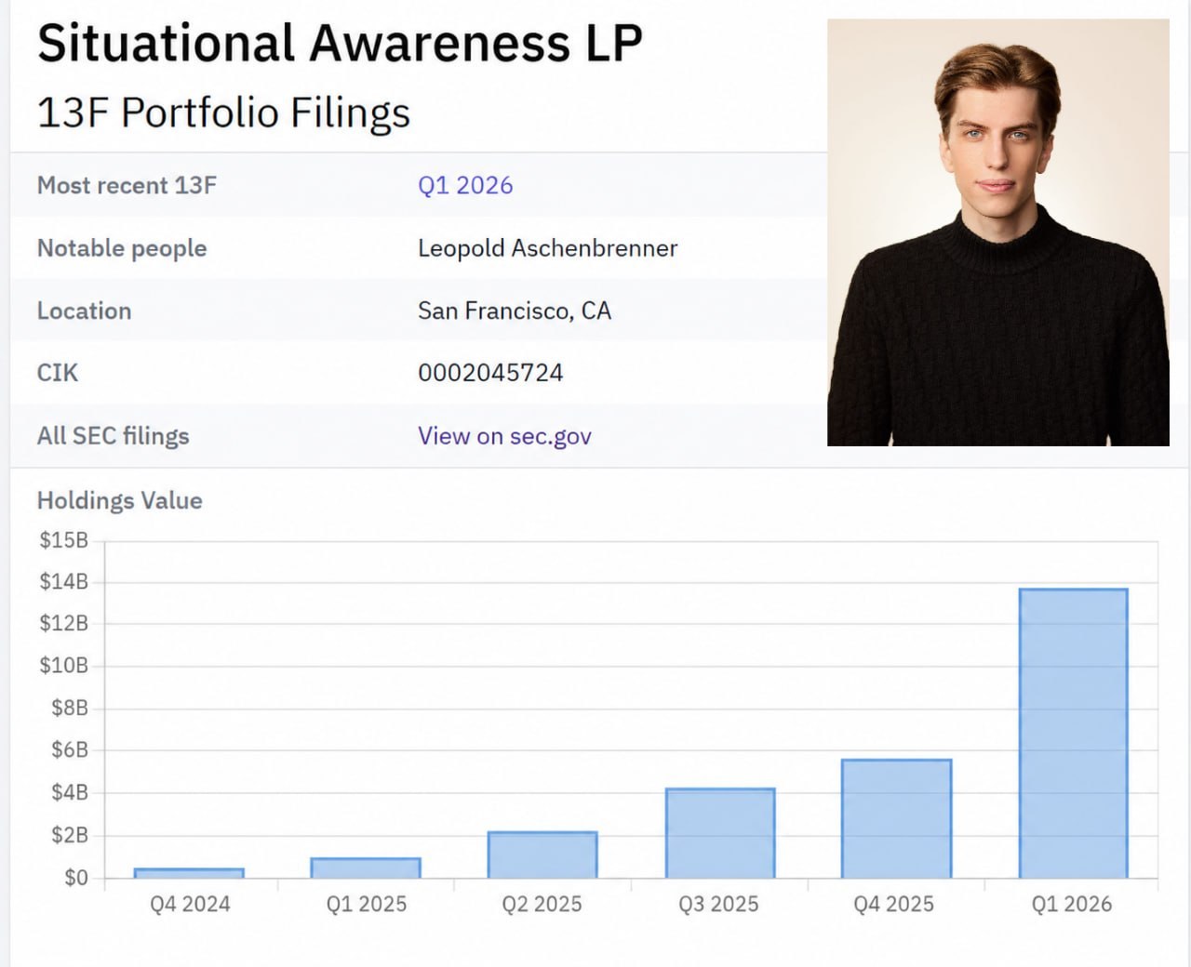This screenshot has width=1191, height=967.
Task: Click the $0 y-axis label
Action: coord(76,878)
